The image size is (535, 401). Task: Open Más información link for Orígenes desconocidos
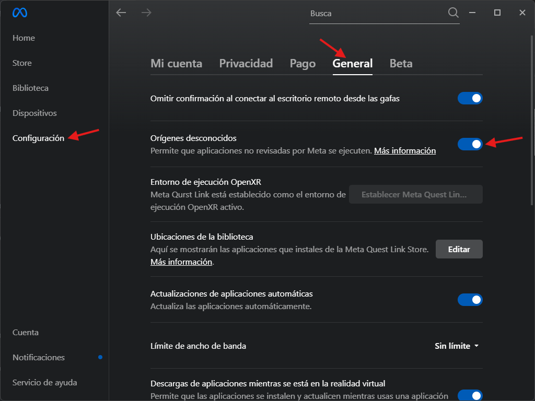[405, 151]
